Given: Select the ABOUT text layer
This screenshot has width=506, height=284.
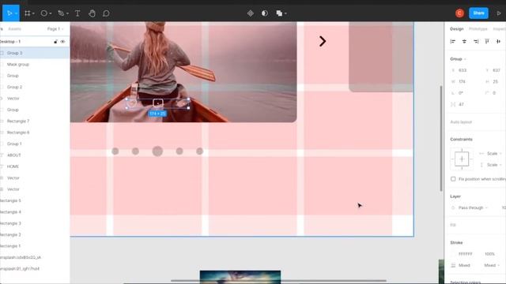Looking at the screenshot, I should [x=35, y=155].
